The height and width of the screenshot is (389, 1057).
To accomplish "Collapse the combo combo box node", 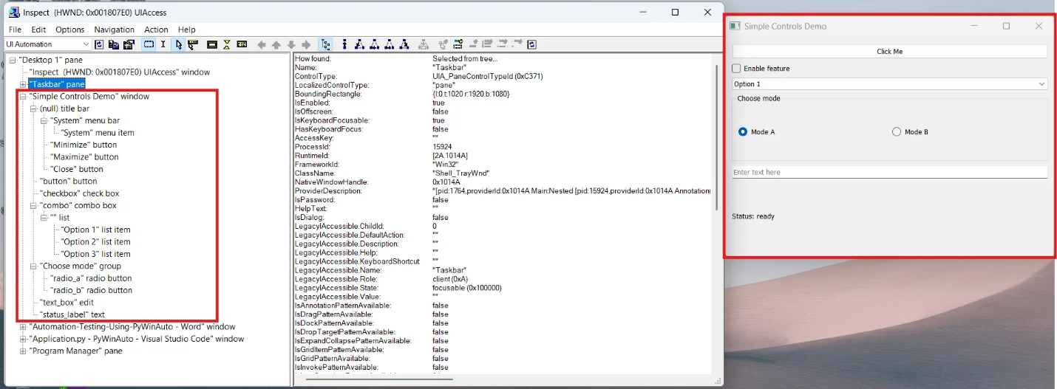I will (x=33, y=206).
